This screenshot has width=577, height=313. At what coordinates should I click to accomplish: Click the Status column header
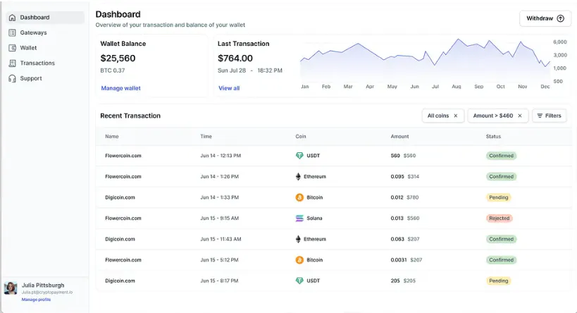493,137
